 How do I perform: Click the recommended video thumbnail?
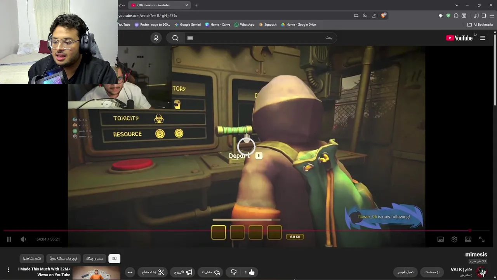(96, 273)
